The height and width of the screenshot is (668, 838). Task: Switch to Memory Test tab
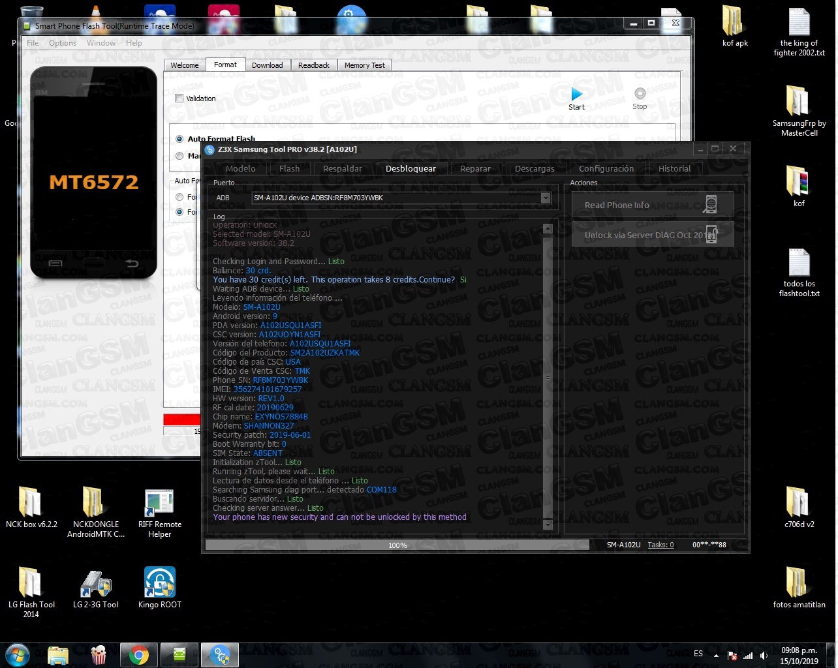[x=365, y=65]
